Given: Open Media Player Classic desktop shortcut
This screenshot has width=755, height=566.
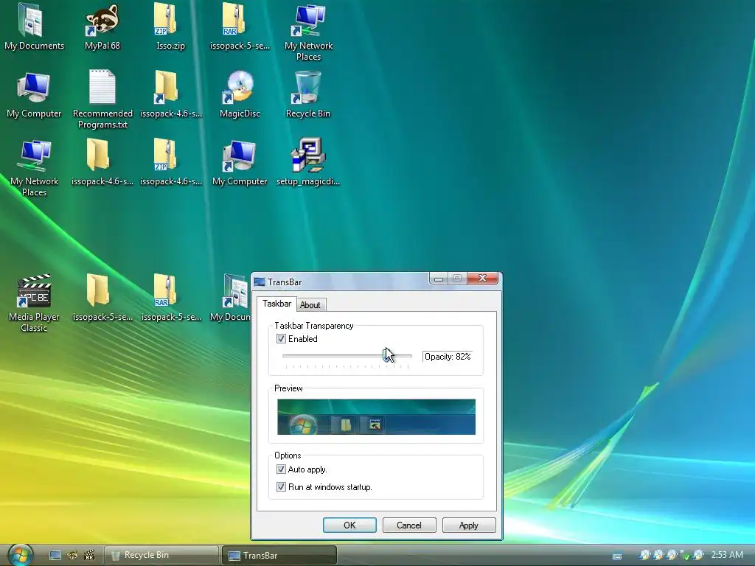Looking at the screenshot, I should point(34,293).
